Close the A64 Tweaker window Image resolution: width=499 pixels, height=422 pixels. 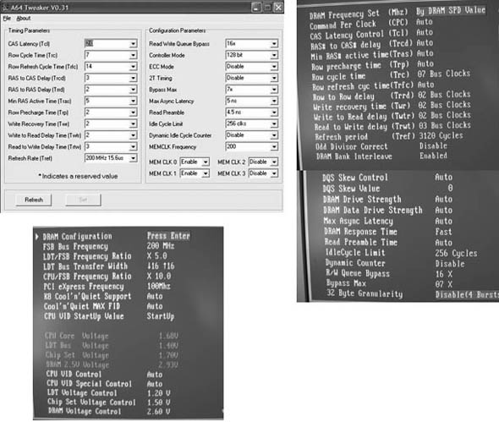pyautogui.click(x=278, y=8)
